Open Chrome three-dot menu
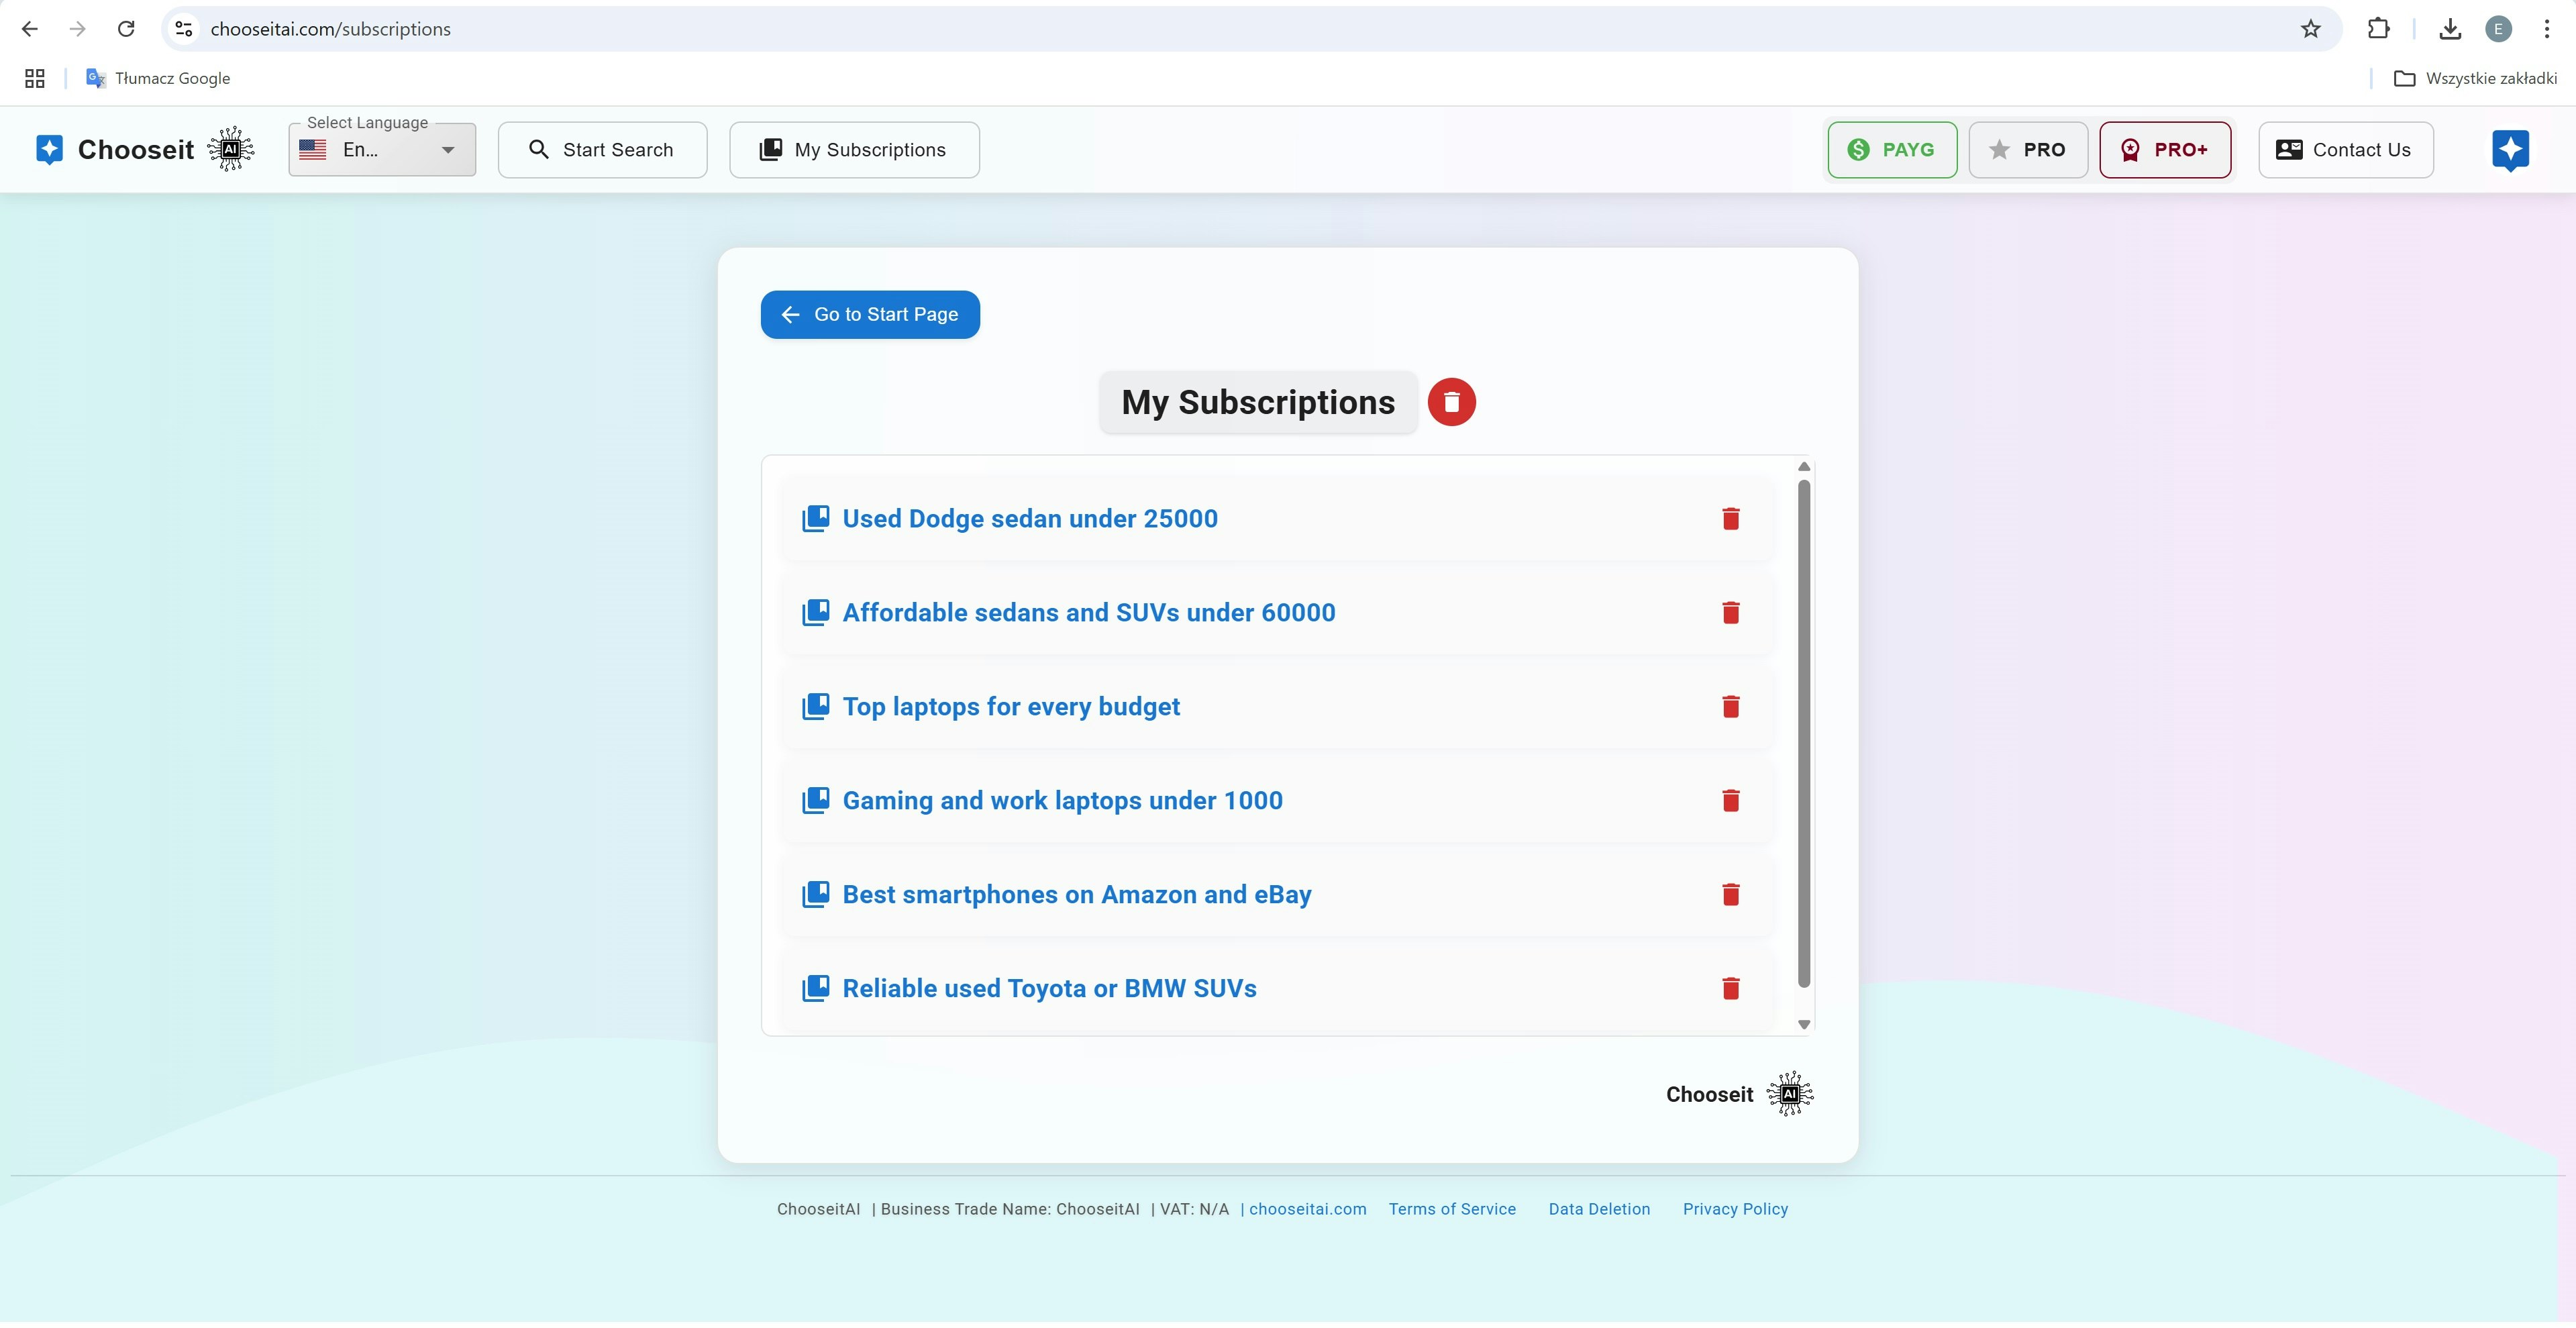 (x=2546, y=29)
